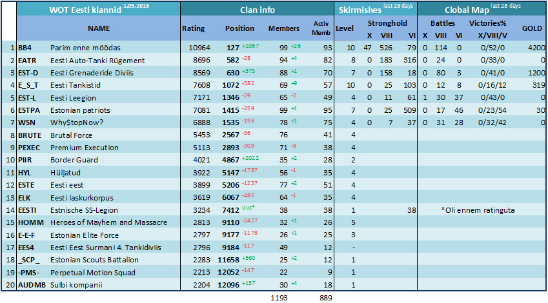Viewport: 548px width, 303px height.
Task: Select position value 12096
Action: point(228,285)
